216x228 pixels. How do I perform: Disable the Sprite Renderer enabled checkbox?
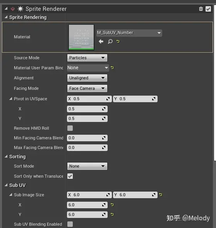(208, 9)
